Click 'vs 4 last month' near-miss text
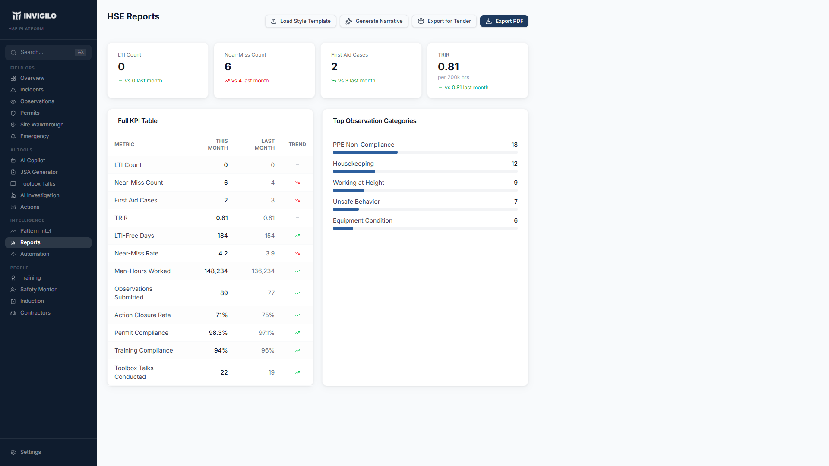The width and height of the screenshot is (829, 466). tap(250, 81)
